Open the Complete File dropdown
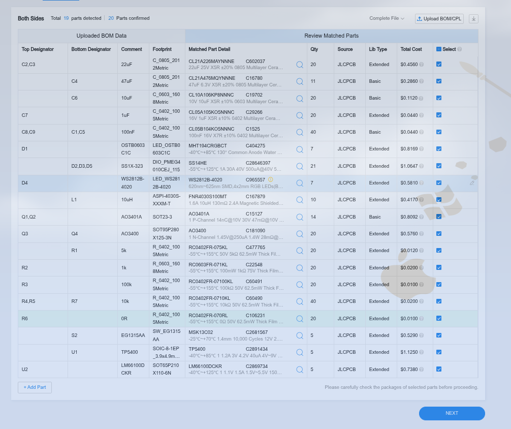 pos(387,19)
